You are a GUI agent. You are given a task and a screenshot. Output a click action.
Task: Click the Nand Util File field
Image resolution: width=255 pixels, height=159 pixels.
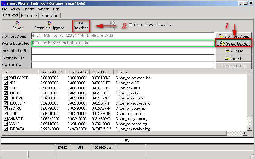123,65
